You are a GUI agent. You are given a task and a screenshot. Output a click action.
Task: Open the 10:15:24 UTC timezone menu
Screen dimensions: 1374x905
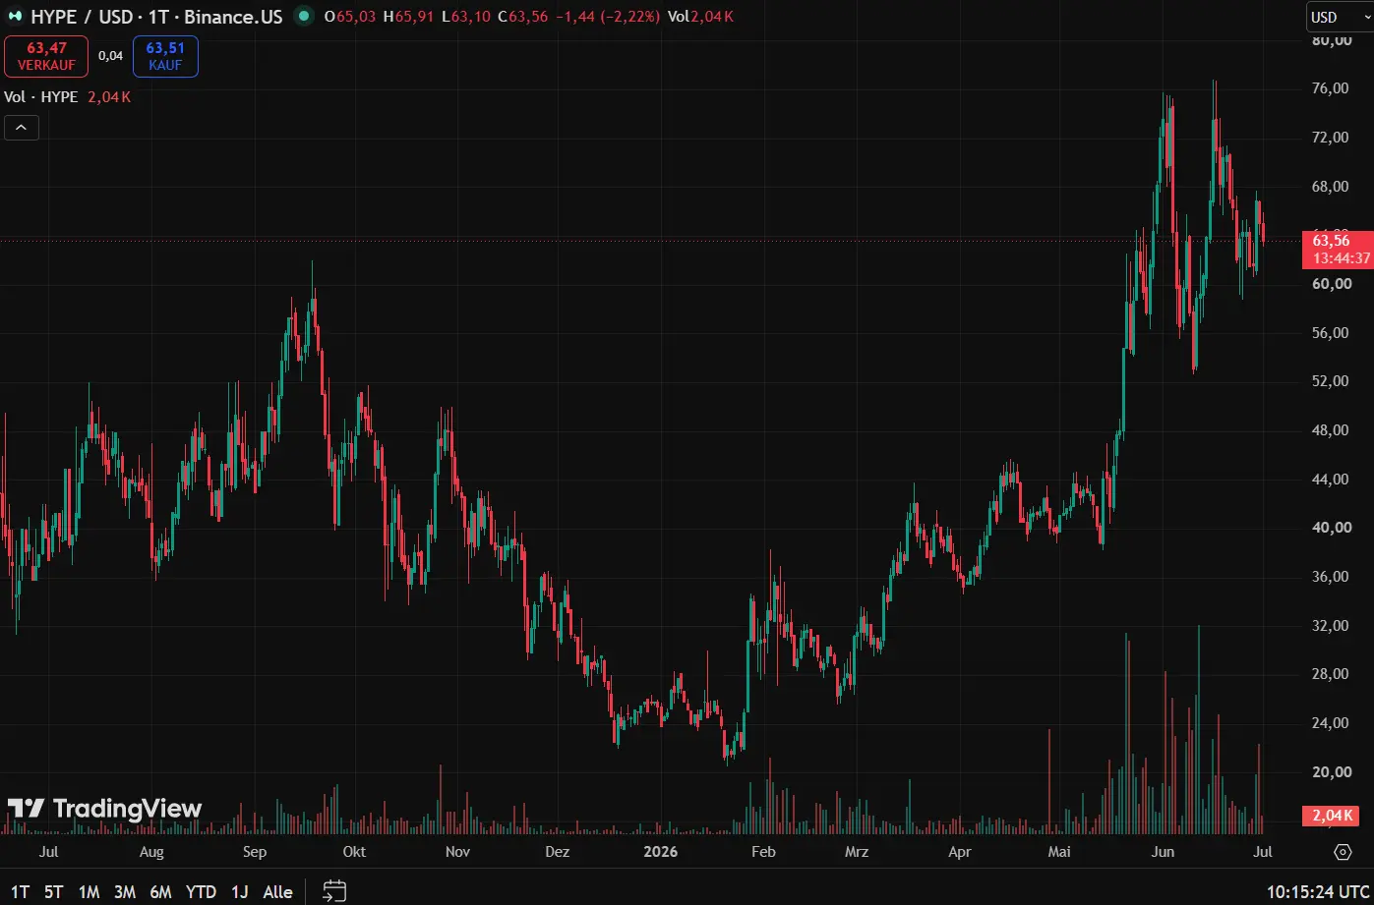point(1317,892)
